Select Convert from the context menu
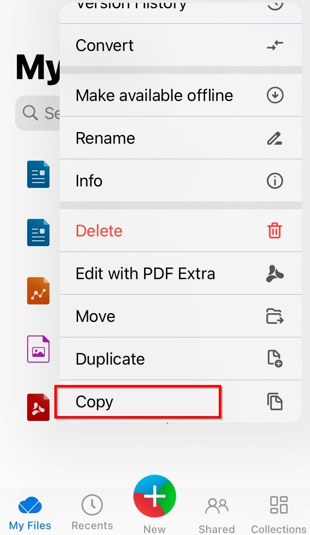Image resolution: width=310 pixels, height=535 pixels. [181, 45]
